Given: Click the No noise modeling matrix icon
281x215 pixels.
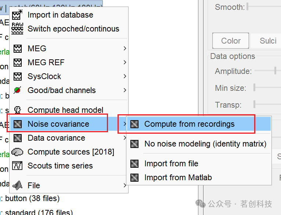Looking at the screenshot, I should click(134, 144).
